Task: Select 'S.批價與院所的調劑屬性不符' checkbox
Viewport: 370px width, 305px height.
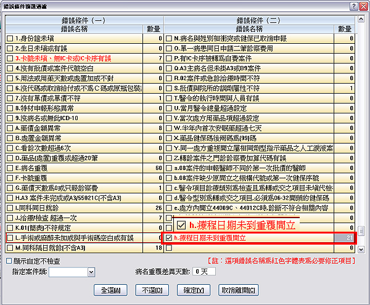Action: [169, 89]
